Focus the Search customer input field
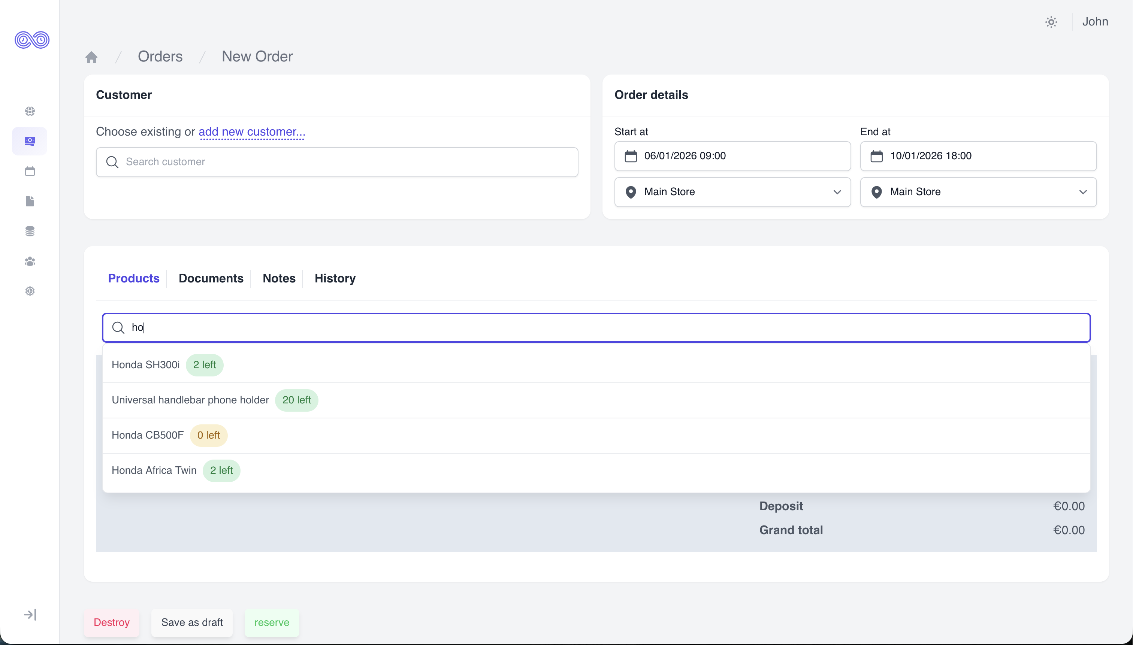 point(337,162)
